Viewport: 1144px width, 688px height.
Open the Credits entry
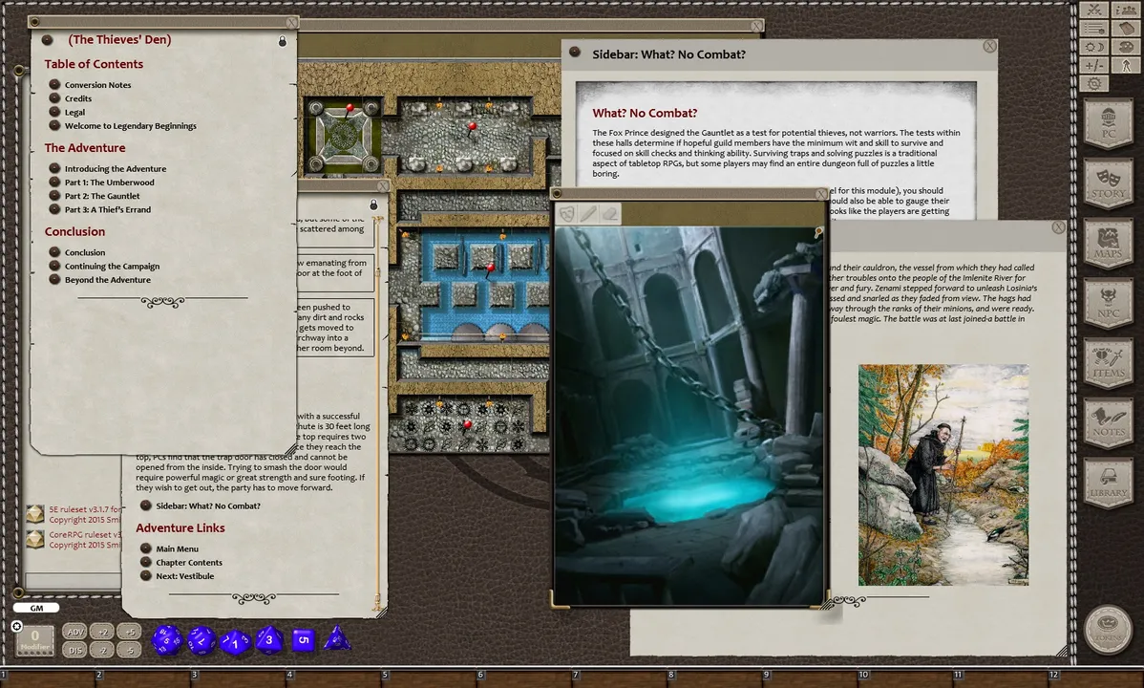[78, 98]
